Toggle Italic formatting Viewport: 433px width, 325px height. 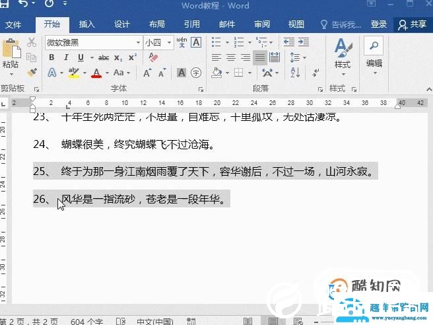pos(66,57)
